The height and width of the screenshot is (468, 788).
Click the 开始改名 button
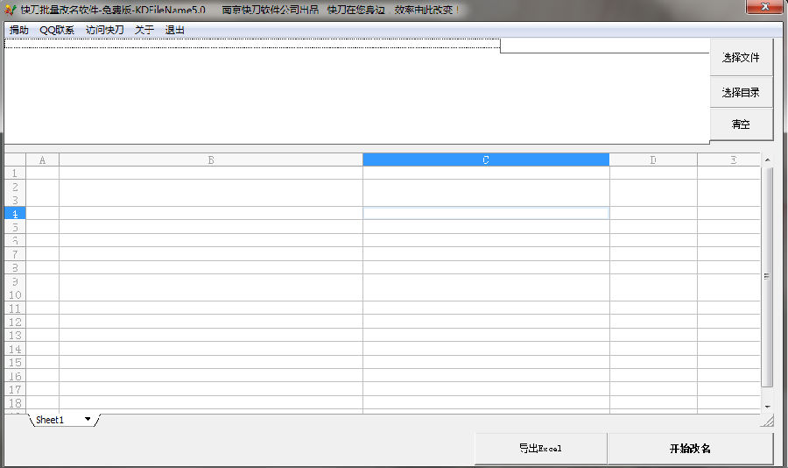[690, 448]
